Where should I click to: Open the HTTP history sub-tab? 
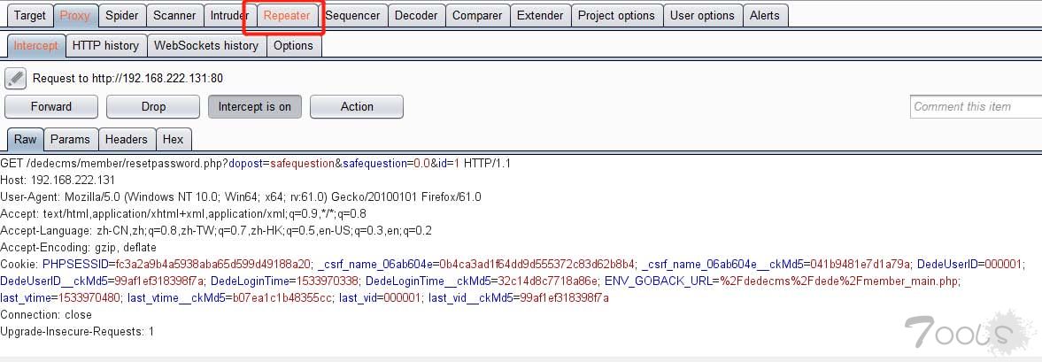point(105,46)
